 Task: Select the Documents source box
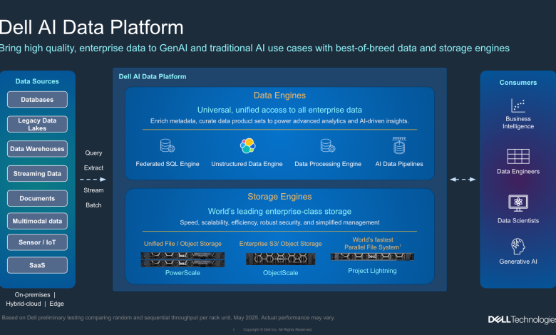(x=37, y=199)
